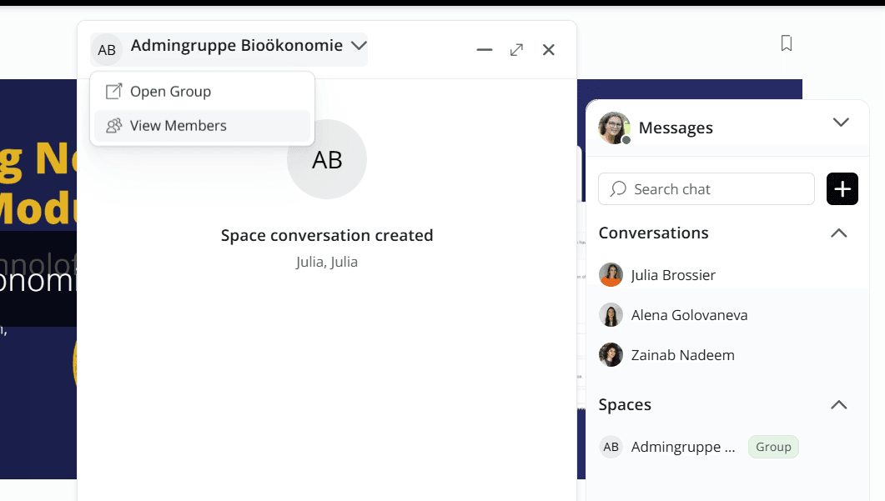Toggle the Admingruppe Bioökonomie title dropdown arrow
The height and width of the screenshot is (501, 885).
pyautogui.click(x=359, y=46)
